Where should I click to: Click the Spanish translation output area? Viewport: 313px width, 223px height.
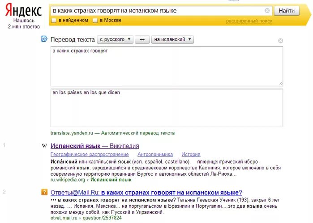tap(167, 108)
